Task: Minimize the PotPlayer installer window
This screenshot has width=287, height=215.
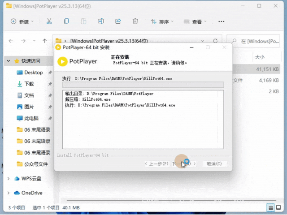Action: (x=191, y=47)
